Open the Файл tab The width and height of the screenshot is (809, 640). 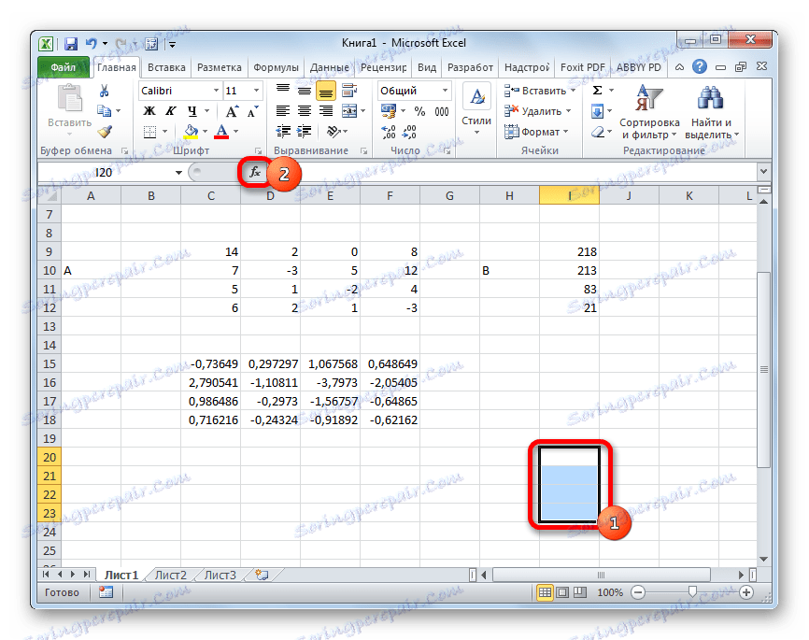(63, 67)
